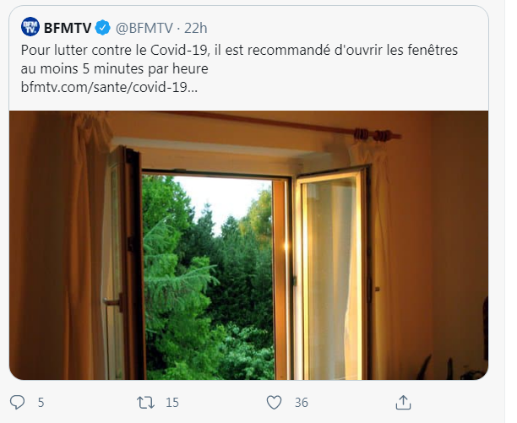This screenshot has width=517, height=423.
Task: Click the text "au moins 5 minutes par heure"
Action: (114, 69)
